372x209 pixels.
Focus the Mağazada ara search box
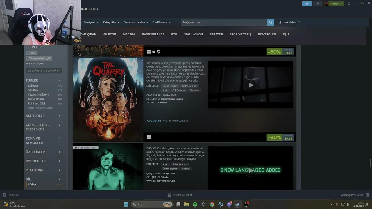click(224, 22)
